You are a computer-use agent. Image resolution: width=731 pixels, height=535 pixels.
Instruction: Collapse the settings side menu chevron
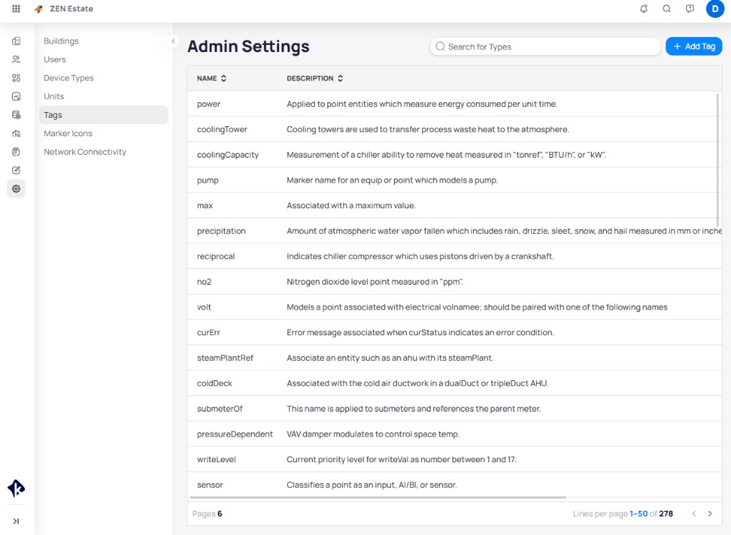(x=173, y=41)
